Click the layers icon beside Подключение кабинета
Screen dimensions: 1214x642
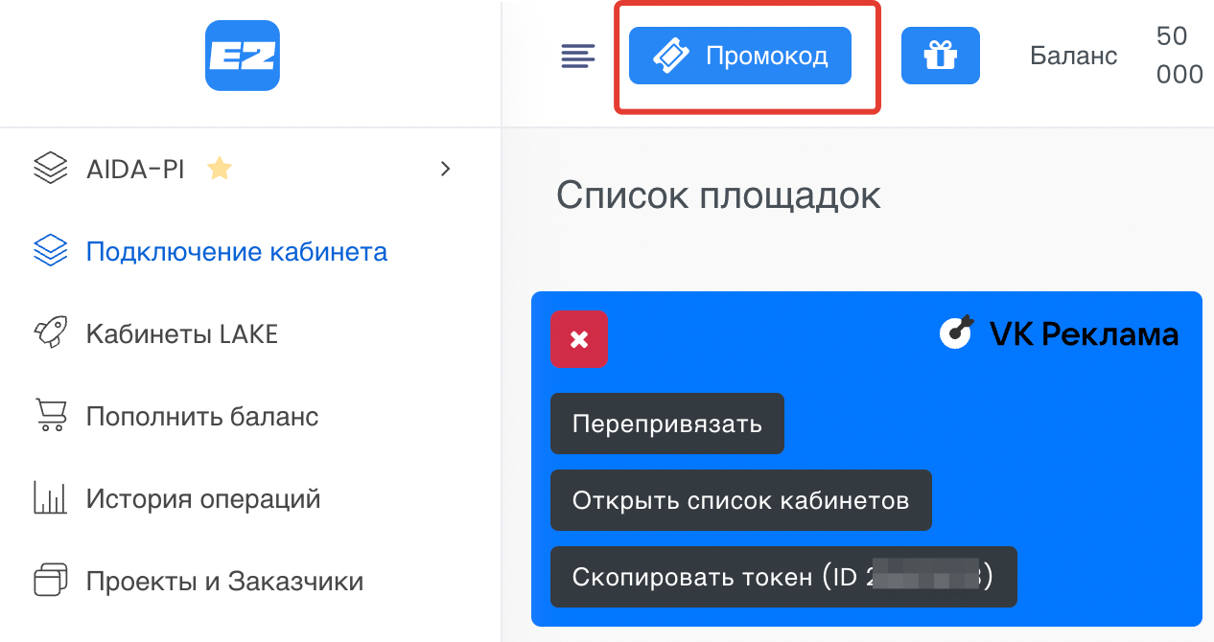point(50,251)
